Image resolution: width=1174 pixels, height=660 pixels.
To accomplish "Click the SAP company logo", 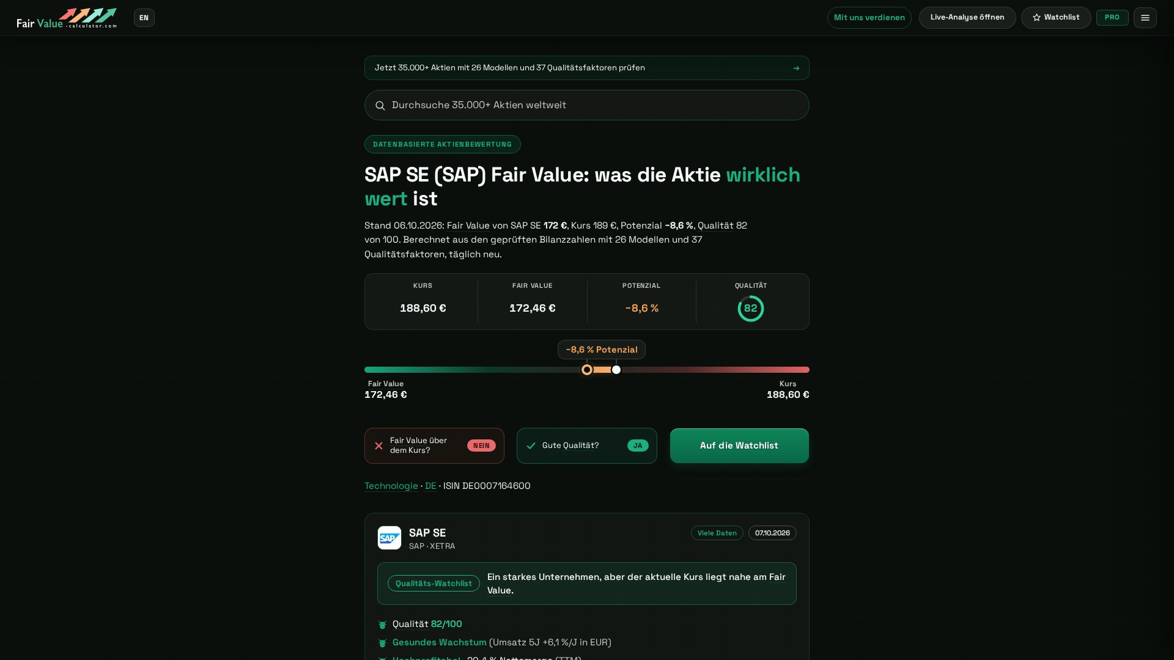I will (389, 538).
